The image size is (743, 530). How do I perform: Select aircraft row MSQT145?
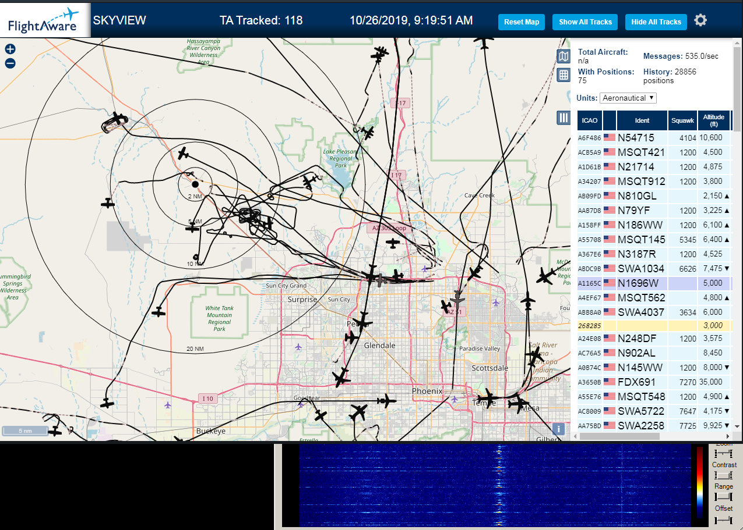pyautogui.click(x=654, y=240)
